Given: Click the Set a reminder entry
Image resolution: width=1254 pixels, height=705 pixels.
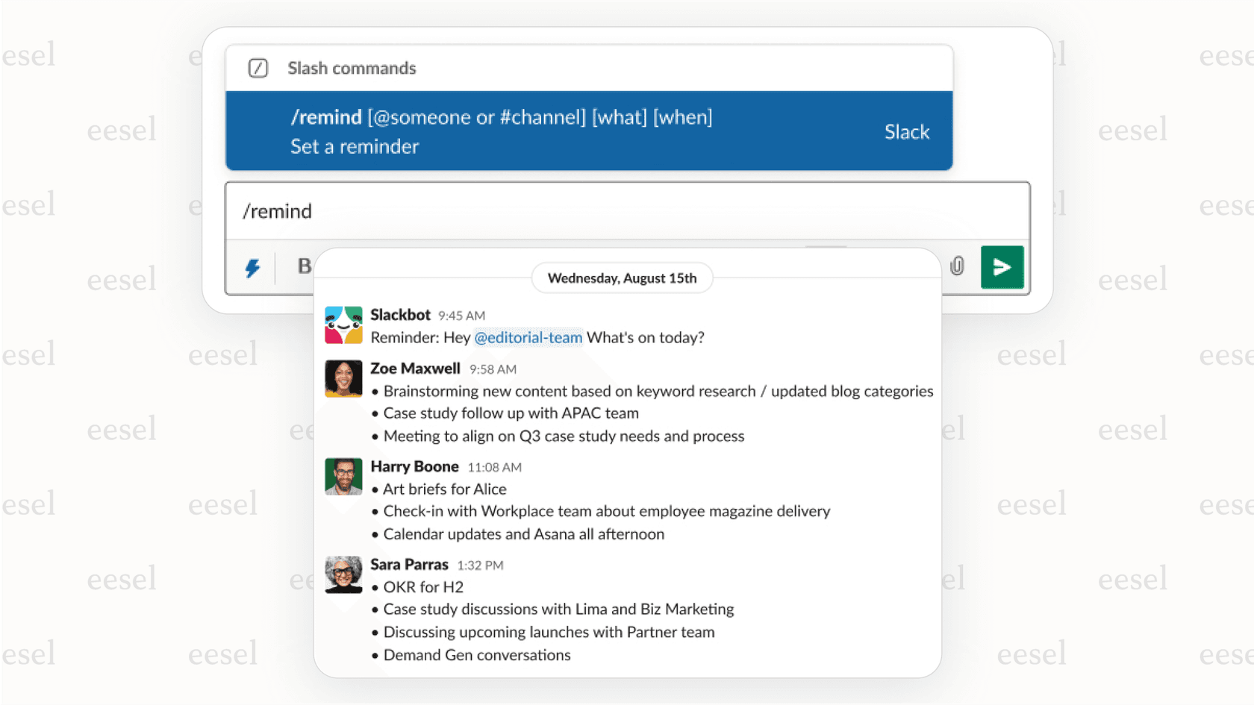Looking at the screenshot, I should click(x=354, y=147).
